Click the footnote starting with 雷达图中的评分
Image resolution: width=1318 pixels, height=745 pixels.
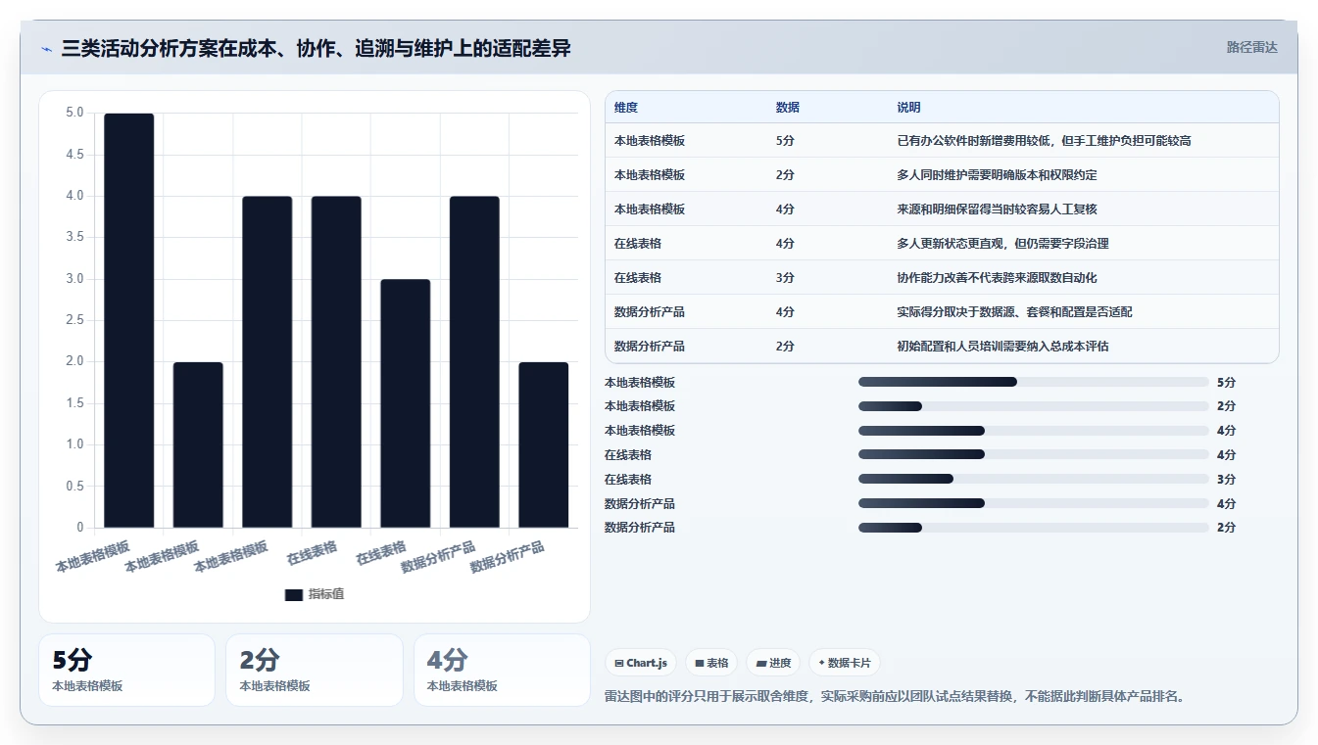pyautogui.click(x=896, y=697)
